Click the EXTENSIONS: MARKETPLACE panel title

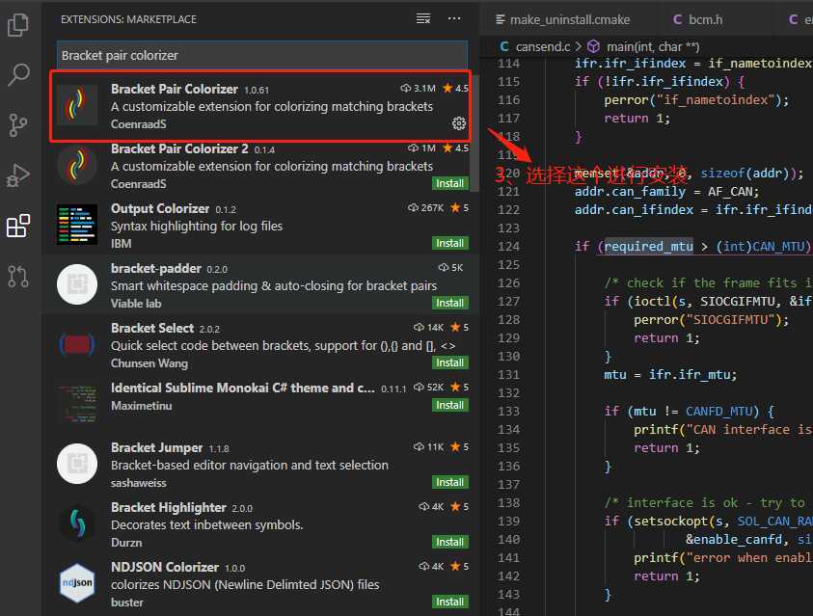click(128, 19)
